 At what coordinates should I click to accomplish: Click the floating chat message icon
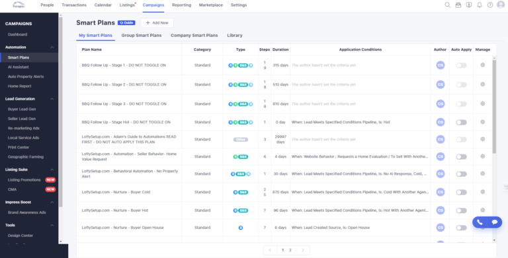(495, 222)
